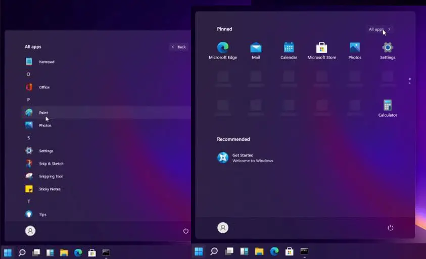Launch Mail from the Pinned grid

[256, 51]
